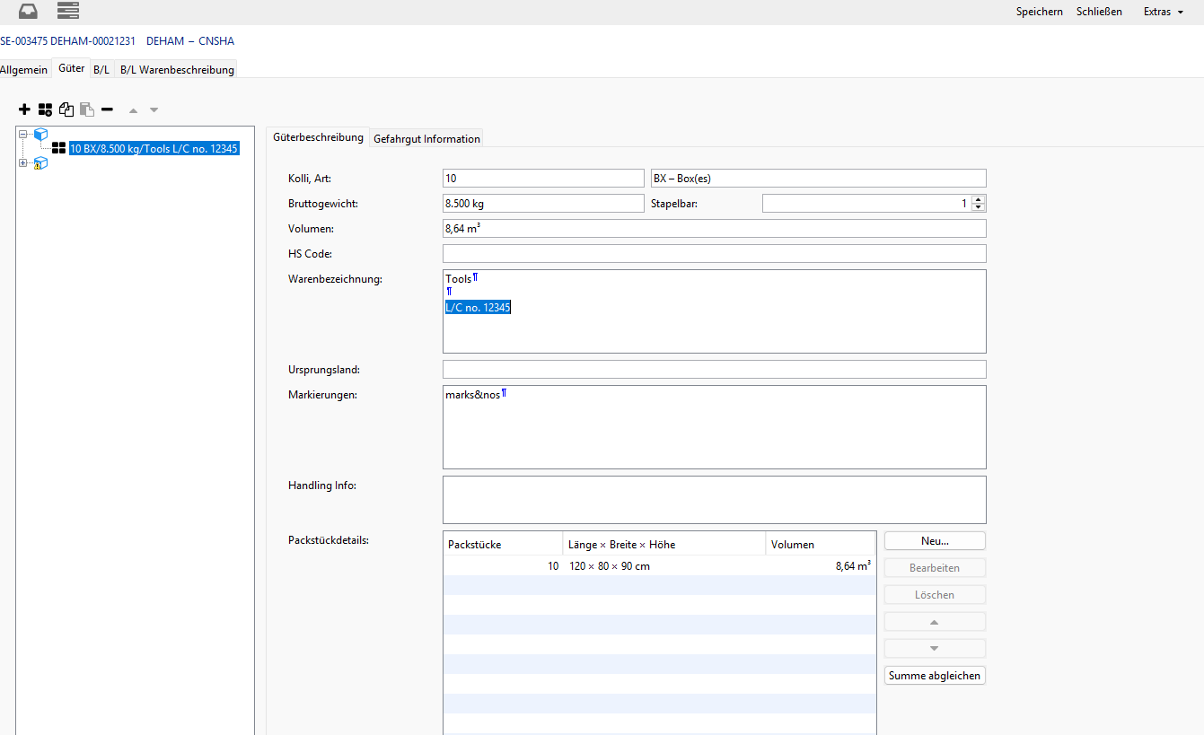1204x735 pixels.
Task: Open the B/L Warenbeschreibung tab
Action: tap(177, 70)
